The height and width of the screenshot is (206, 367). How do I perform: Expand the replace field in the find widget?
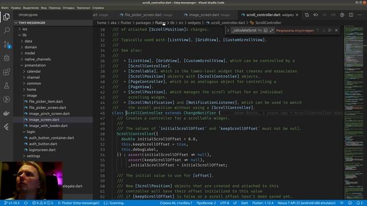point(228,30)
